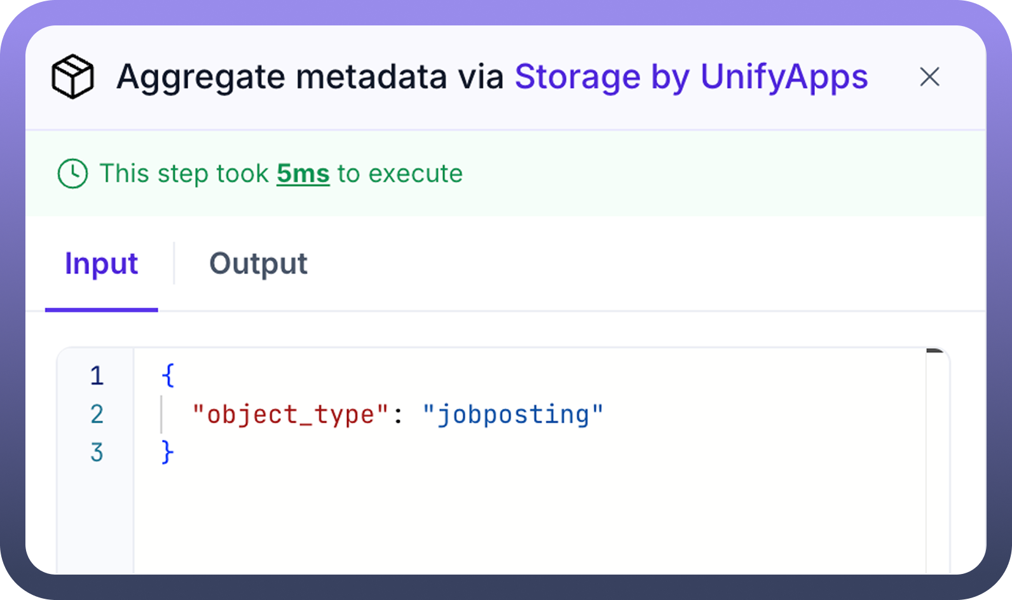1012x600 pixels.
Task: Open the Storage by UnifyApps link
Action: (691, 77)
